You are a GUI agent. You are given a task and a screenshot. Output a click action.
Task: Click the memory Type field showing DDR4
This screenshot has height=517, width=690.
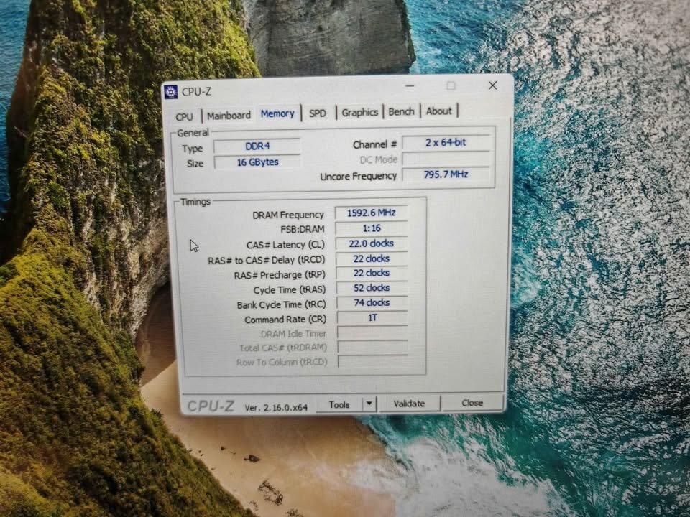[x=257, y=146]
